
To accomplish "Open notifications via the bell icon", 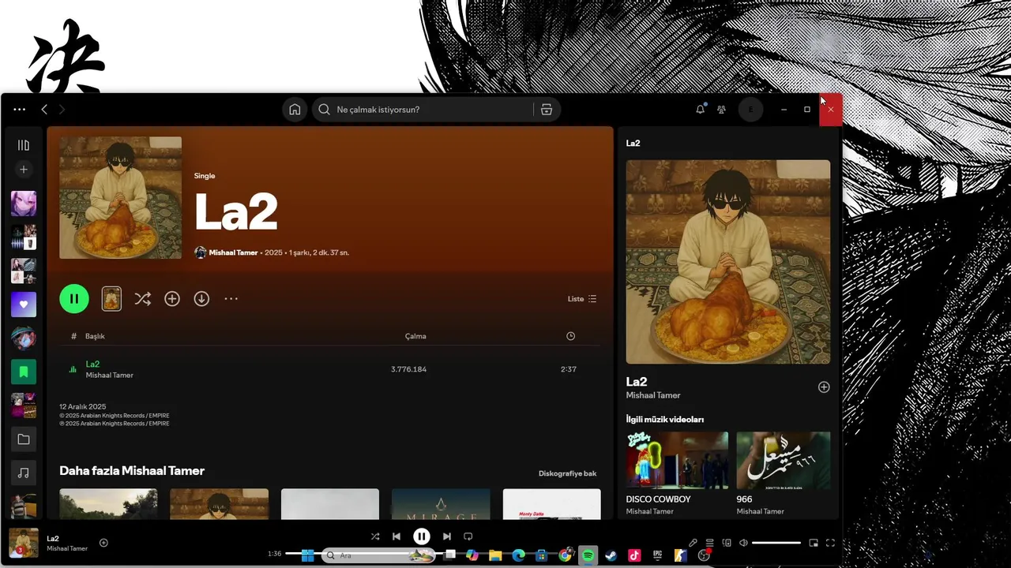I will (700, 110).
